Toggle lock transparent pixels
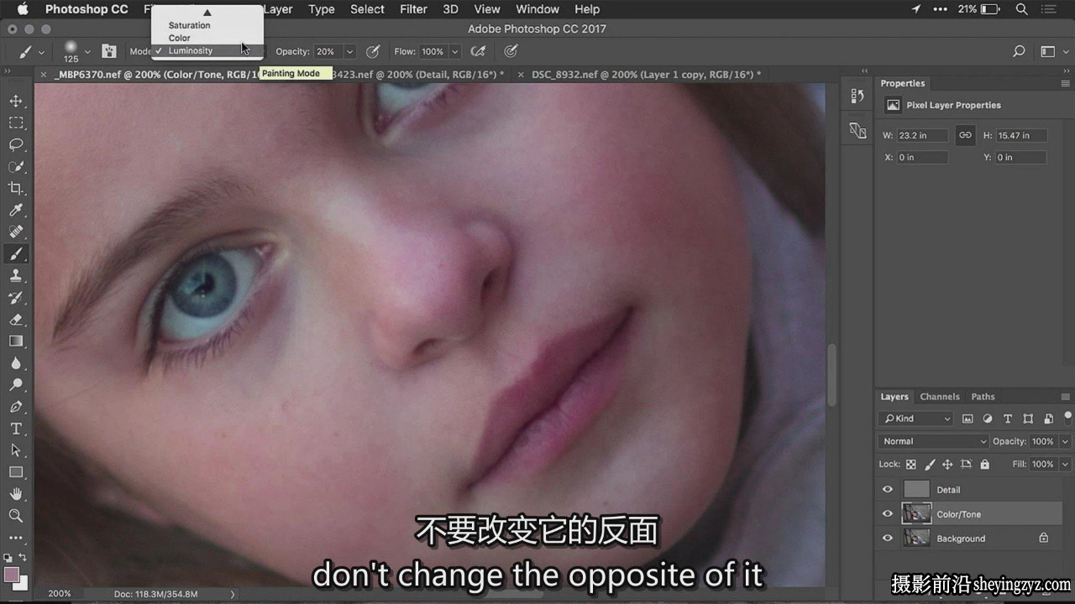Screen dimensions: 1075x604 point(911,464)
